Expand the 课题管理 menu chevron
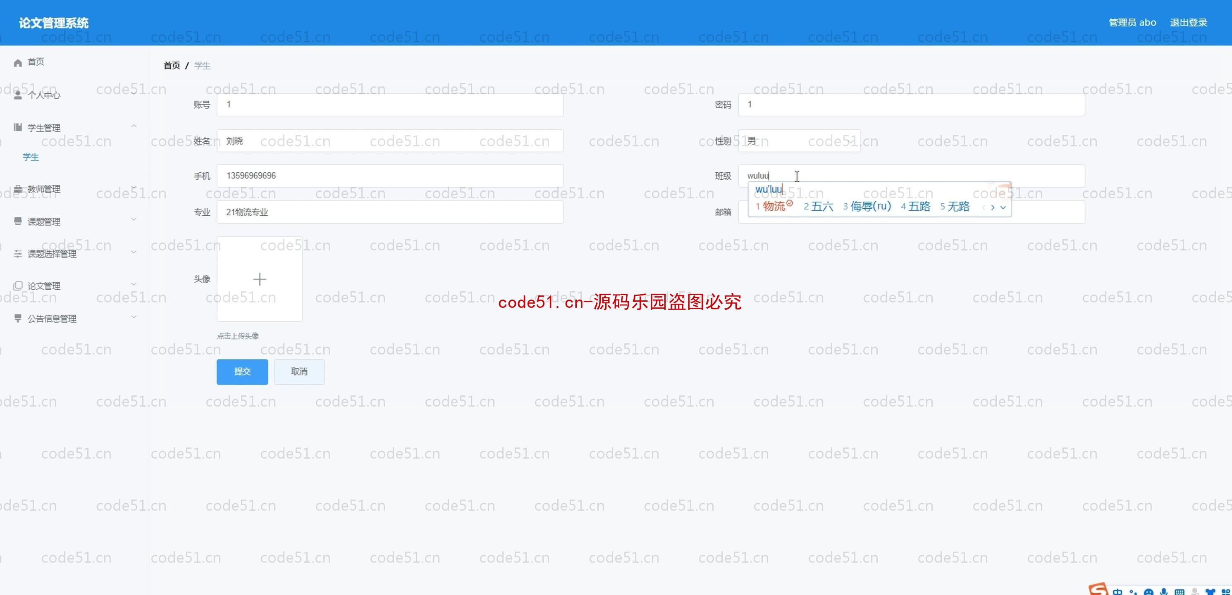Screen dimensions: 1232x595 pyautogui.click(x=134, y=219)
